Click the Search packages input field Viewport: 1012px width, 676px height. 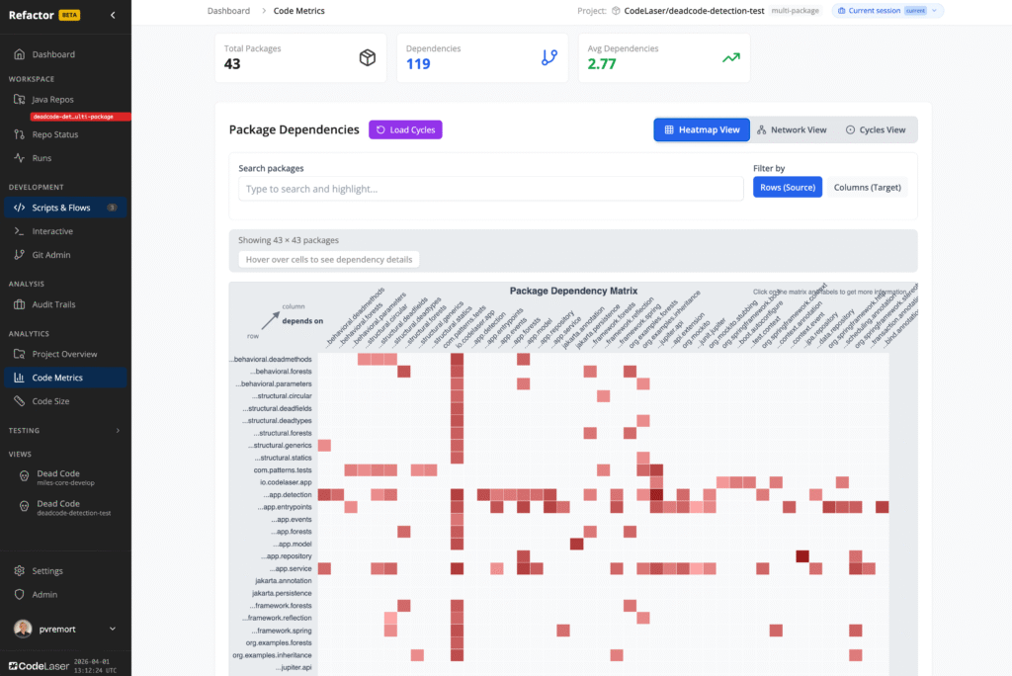(490, 189)
